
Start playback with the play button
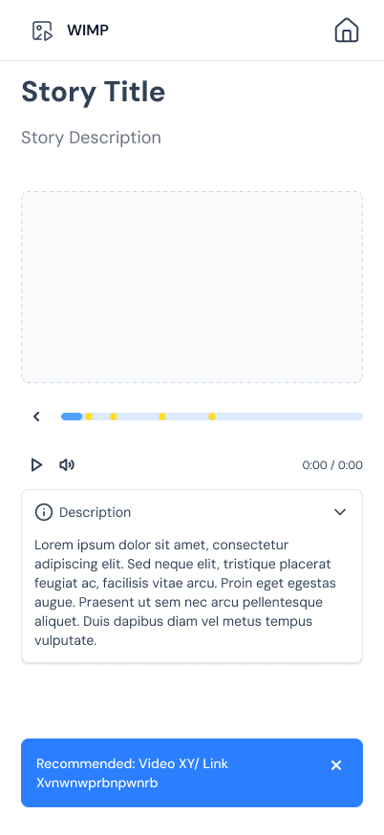(x=36, y=465)
